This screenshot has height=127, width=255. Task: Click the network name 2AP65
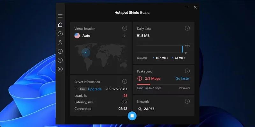point(149,109)
